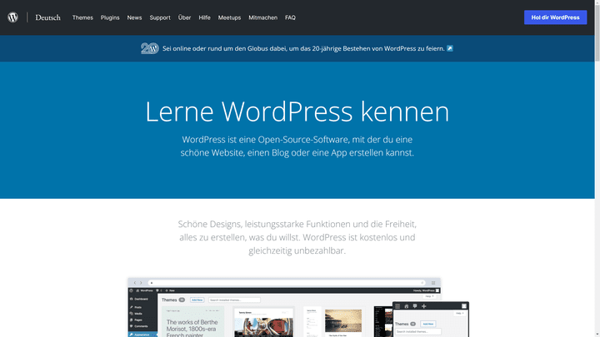Open the Meetups navigation link
Screen dimensions: 600x337
tap(229, 17)
